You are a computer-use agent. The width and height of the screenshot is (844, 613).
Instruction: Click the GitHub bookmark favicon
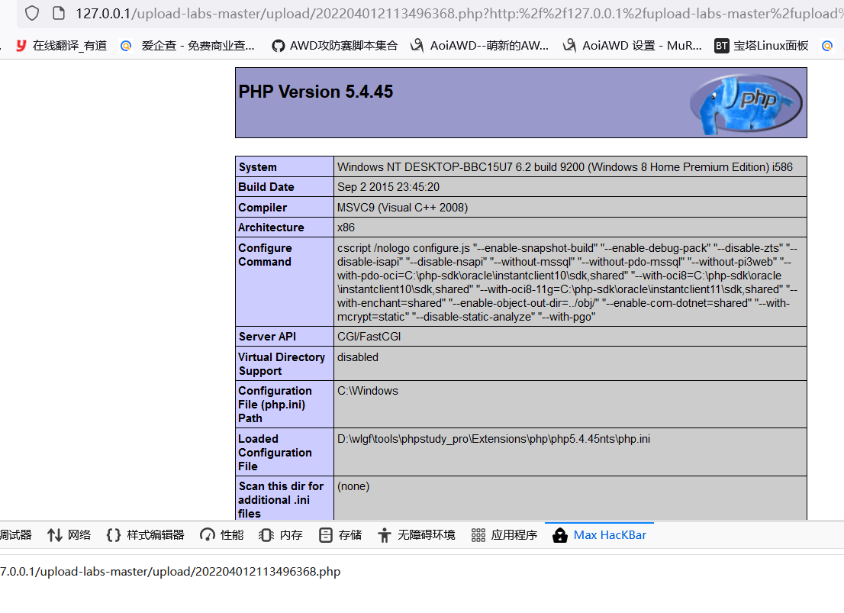[278, 46]
